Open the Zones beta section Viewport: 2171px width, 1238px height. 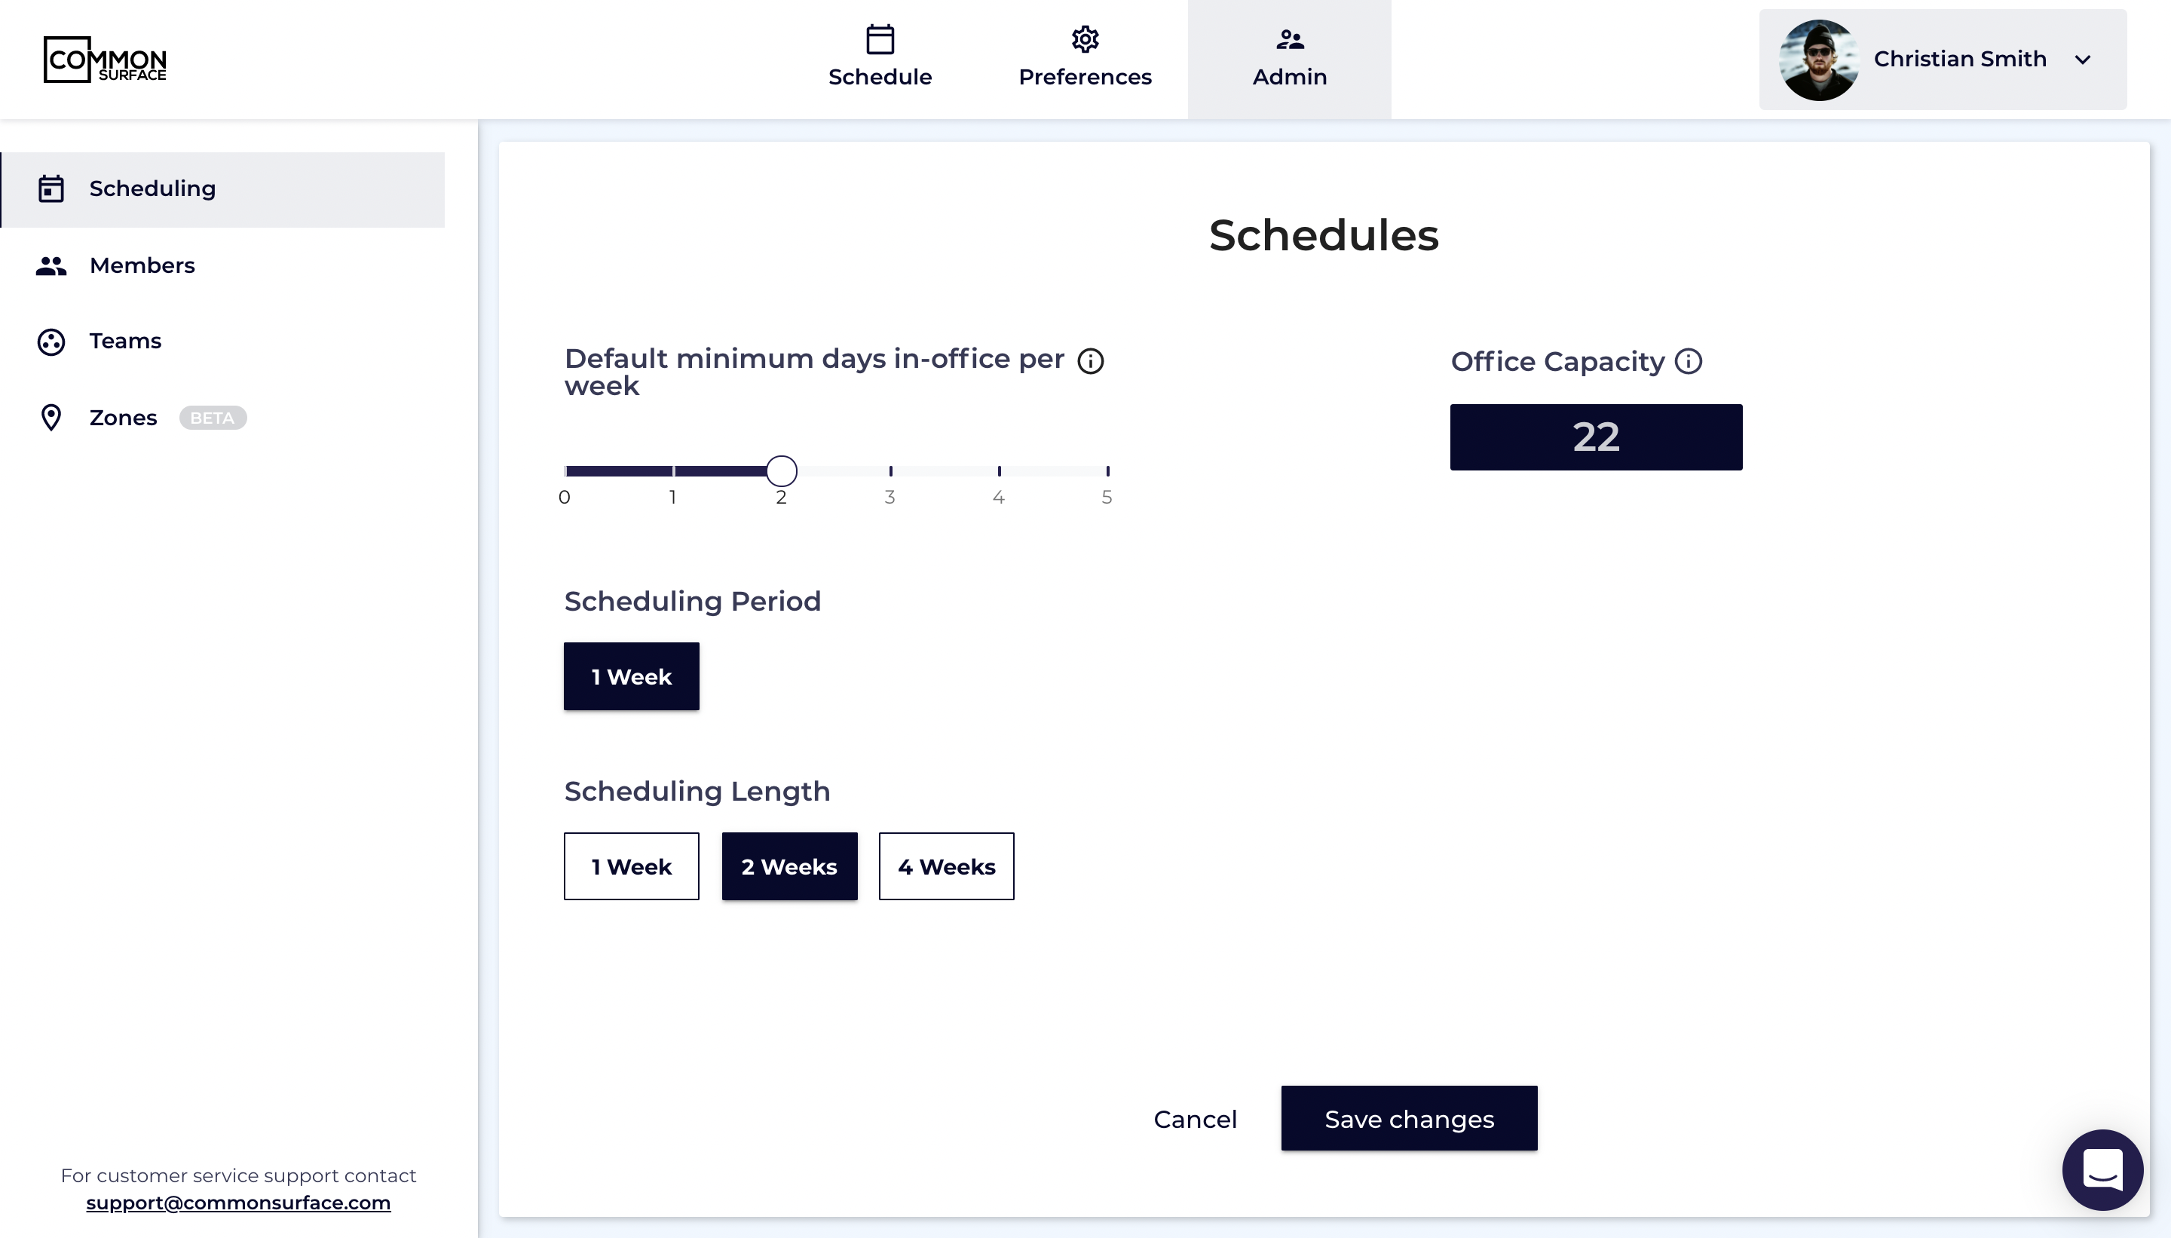122,418
